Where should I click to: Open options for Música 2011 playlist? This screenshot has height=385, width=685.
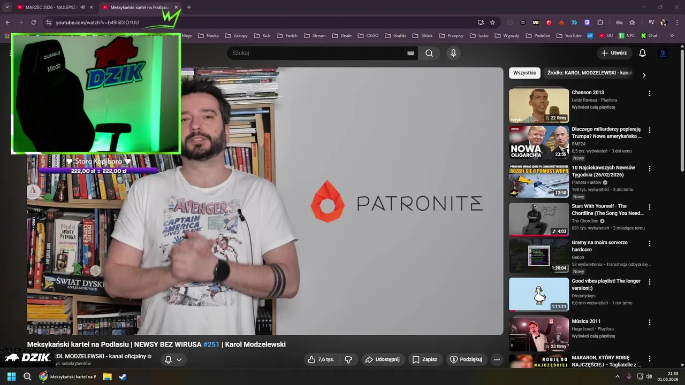point(650,322)
